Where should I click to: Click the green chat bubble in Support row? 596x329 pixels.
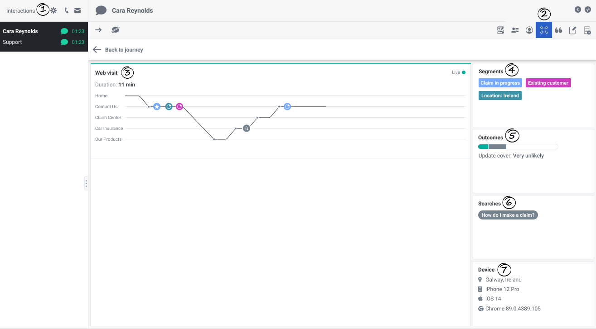click(x=64, y=42)
